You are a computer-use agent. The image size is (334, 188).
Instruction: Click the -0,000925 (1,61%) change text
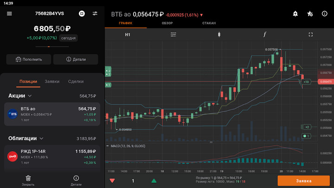[182, 15]
